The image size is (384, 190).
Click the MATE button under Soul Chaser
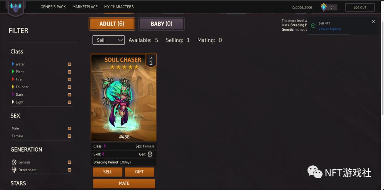pyautogui.click(x=124, y=183)
